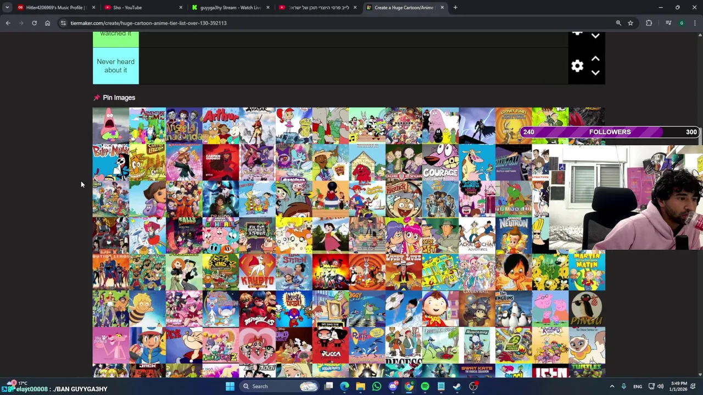
Task: Open Task View from the taskbar
Action: (328, 386)
